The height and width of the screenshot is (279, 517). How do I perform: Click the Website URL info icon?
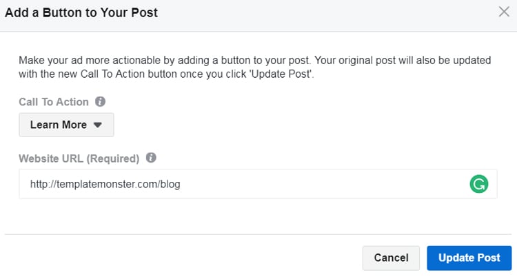tap(151, 158)
